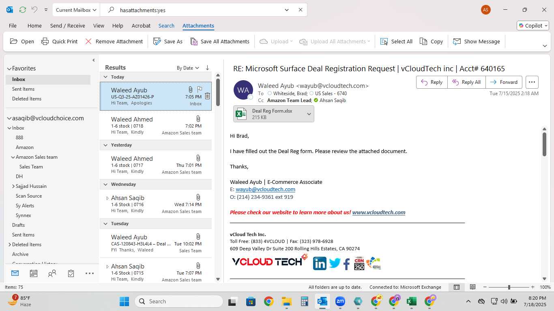Click Quick Print in the ribbon
Screen dimensions: 554x311
[59, 41]
